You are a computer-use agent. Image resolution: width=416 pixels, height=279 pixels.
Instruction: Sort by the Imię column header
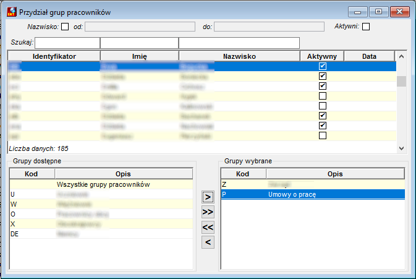139,56
